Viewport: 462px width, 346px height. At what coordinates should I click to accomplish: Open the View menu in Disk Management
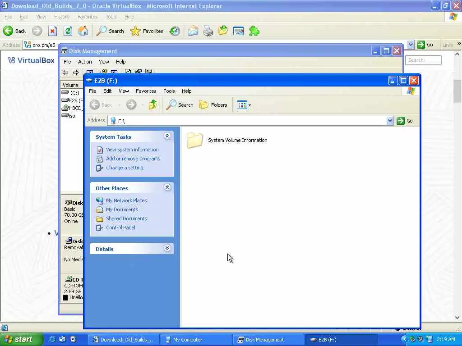click(104, 62)
